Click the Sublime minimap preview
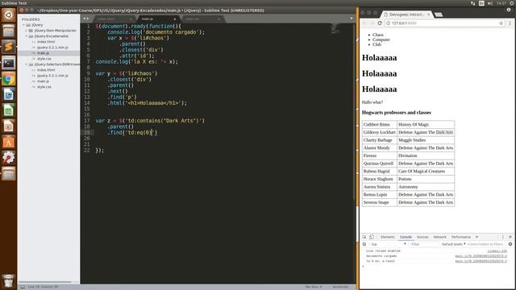Screen dimensions: 516x290 click(x=335, y=28)
